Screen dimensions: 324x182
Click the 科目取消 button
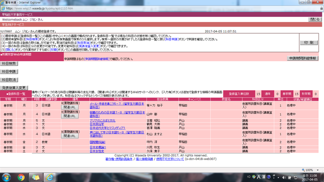pos(9,80)
